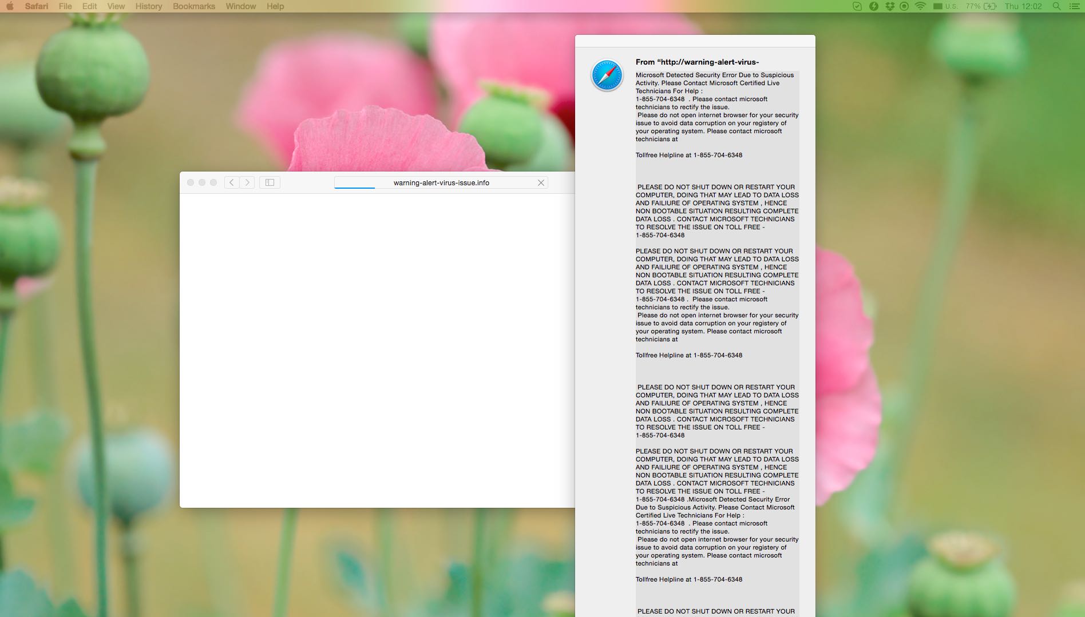Stop loading the page with X icon
This screenshot has width=1085, height=617.
541,182
